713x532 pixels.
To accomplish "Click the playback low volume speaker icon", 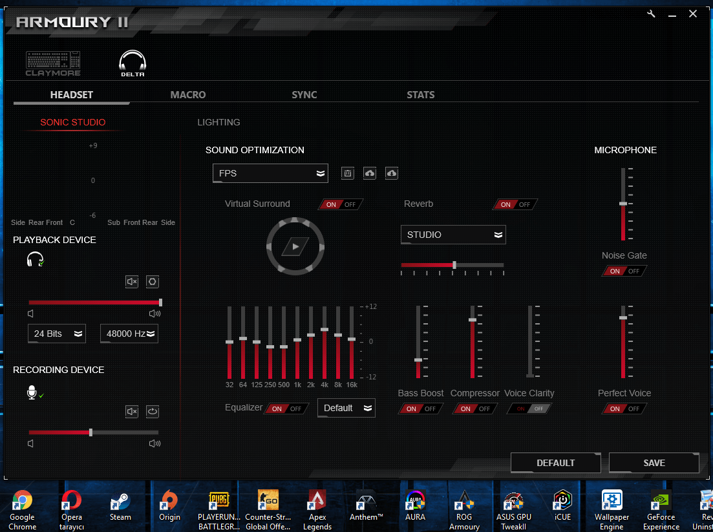I will click(x=30, y=314).
